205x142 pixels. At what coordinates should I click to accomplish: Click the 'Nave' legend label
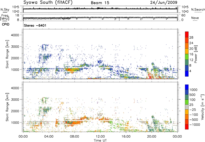195,18
